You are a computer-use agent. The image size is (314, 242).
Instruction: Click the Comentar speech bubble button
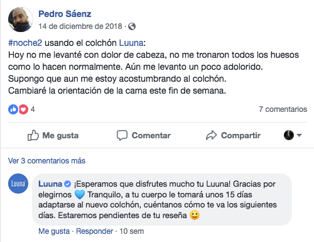(x=144, y=135)
